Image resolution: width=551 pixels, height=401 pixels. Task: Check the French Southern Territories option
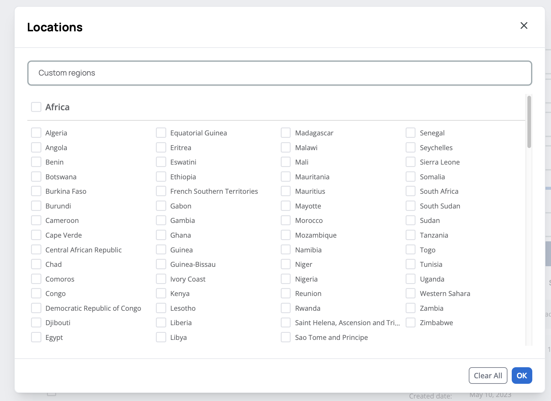click(161, 191)
